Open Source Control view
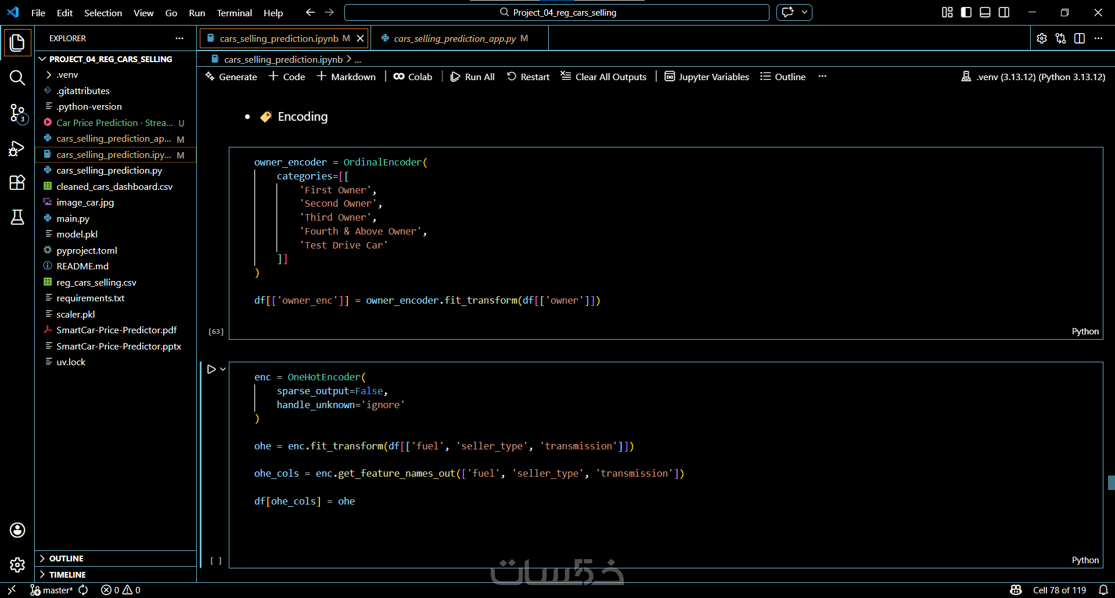The width and height of the screenshot is (1115, 598). tap(17, 113)
